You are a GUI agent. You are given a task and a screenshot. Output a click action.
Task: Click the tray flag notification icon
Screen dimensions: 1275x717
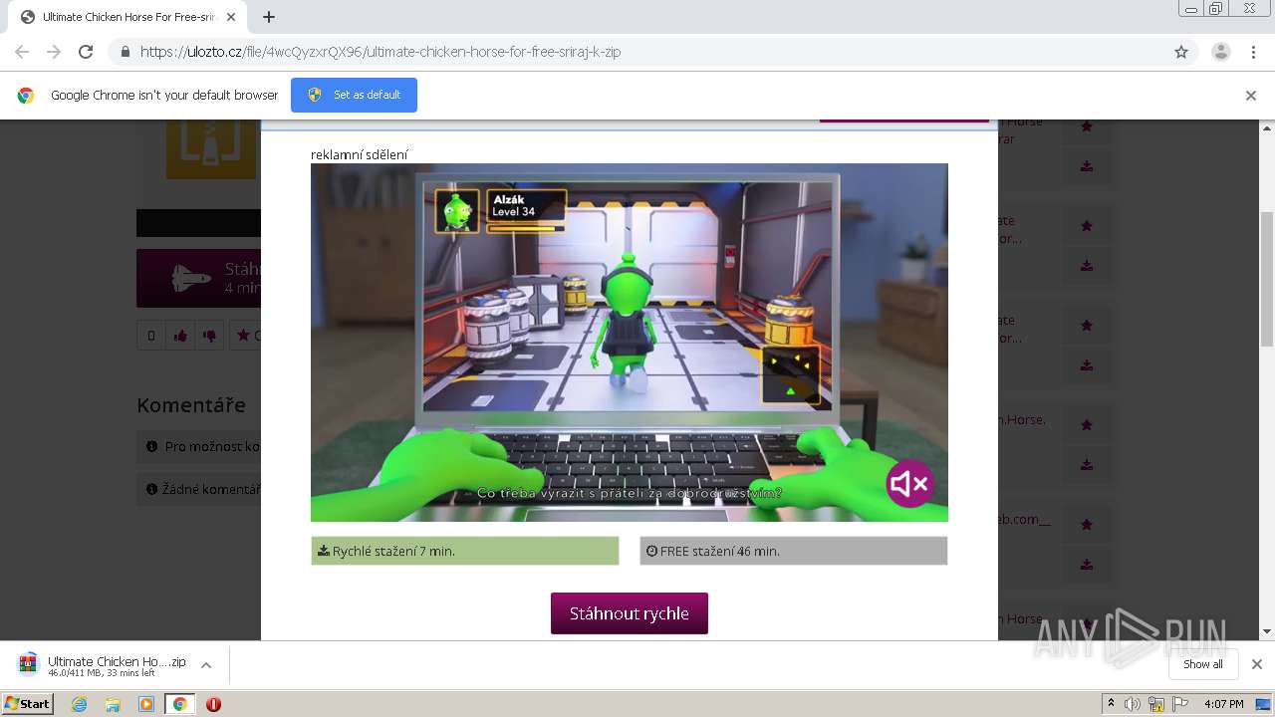click(1179, 704)
